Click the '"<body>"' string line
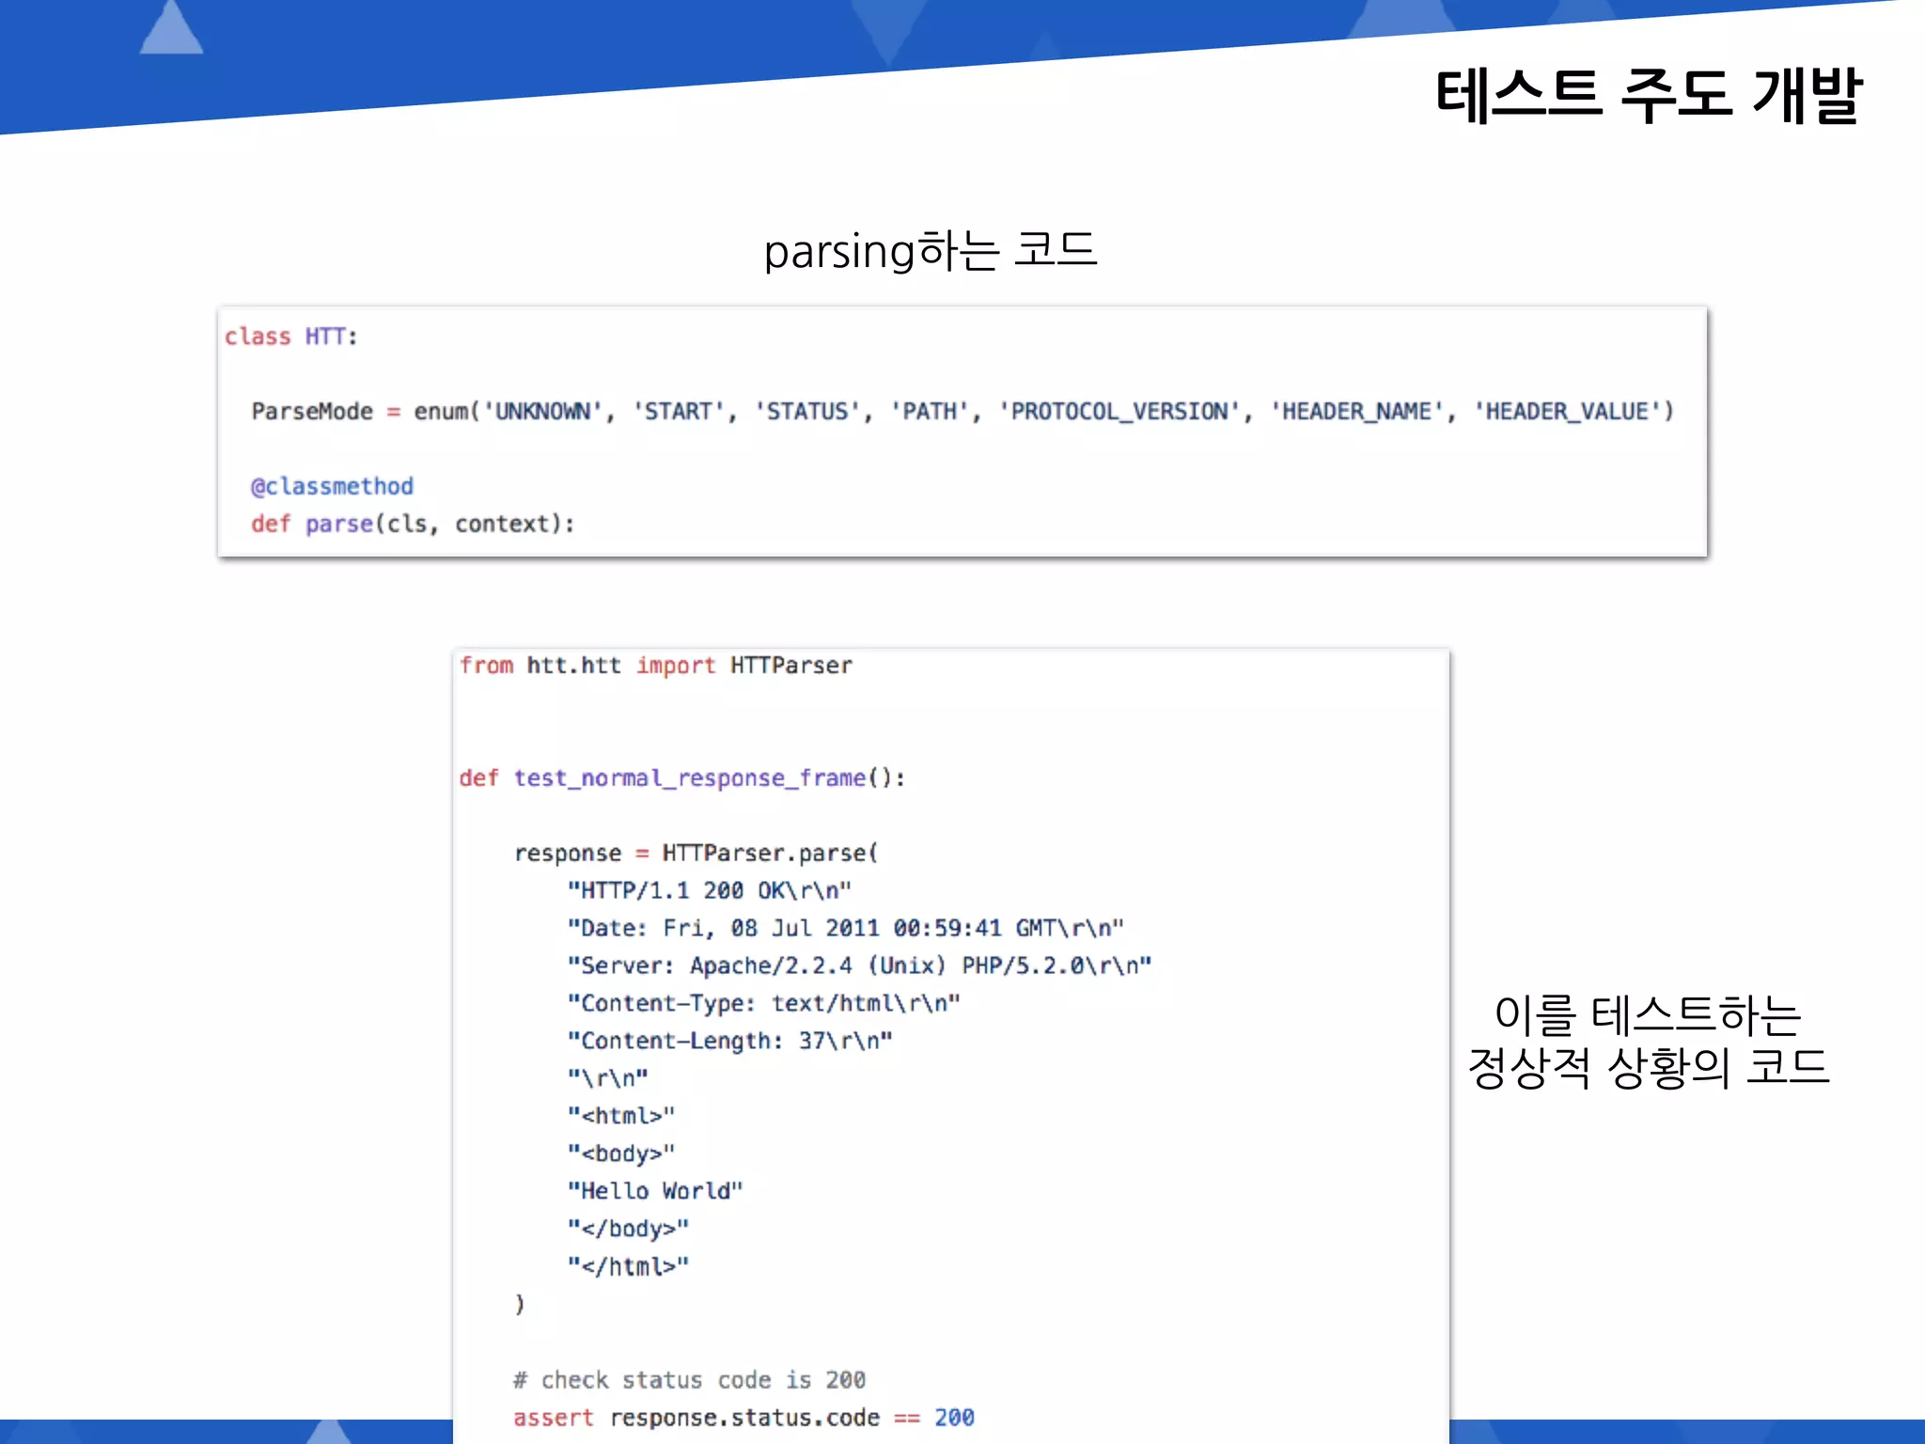This screenshot has width=1925, height=1444. click(621, 1154)
